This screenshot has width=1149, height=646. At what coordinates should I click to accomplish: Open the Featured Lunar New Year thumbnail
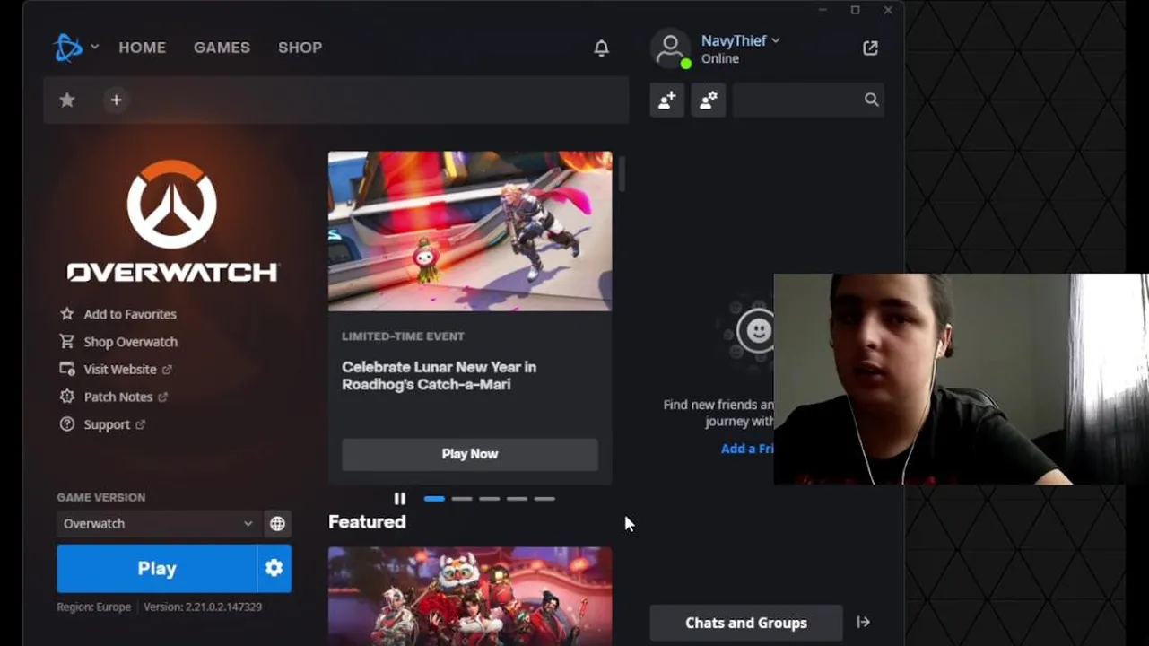[x=470, y=596]
